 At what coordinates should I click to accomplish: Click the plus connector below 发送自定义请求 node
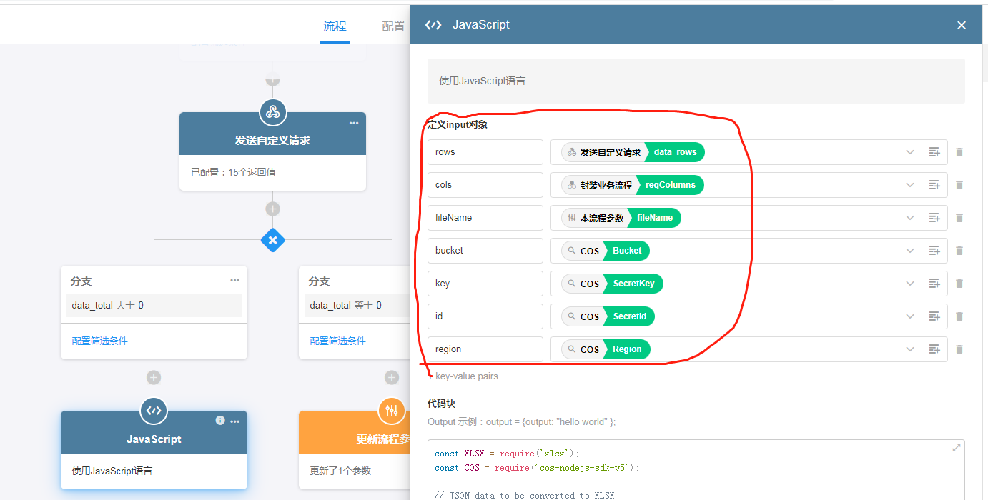[x=272, y=209]
